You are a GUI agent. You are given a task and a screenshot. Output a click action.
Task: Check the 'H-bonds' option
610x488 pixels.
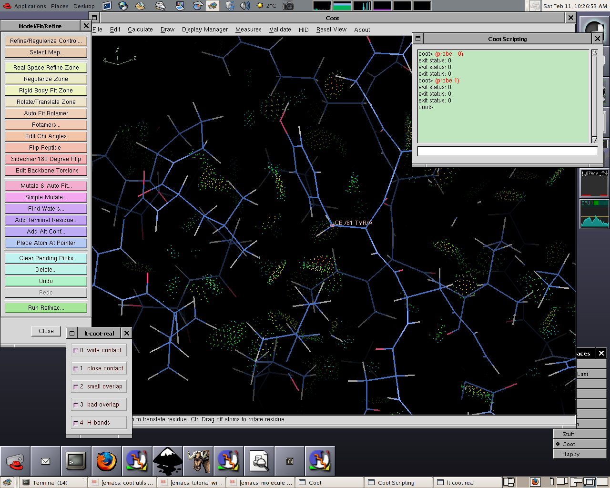pos(76,423)
